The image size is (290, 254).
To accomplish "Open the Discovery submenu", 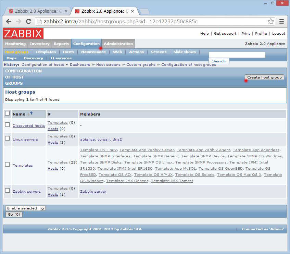I will (33, 58).
